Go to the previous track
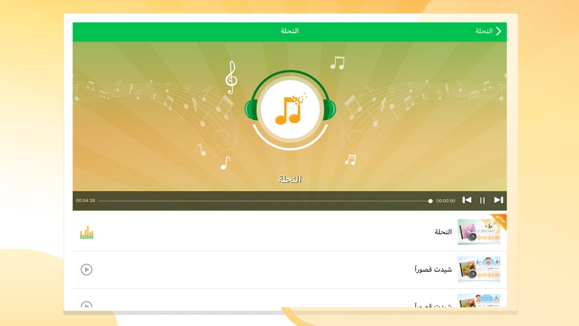 tap(467, 200)
